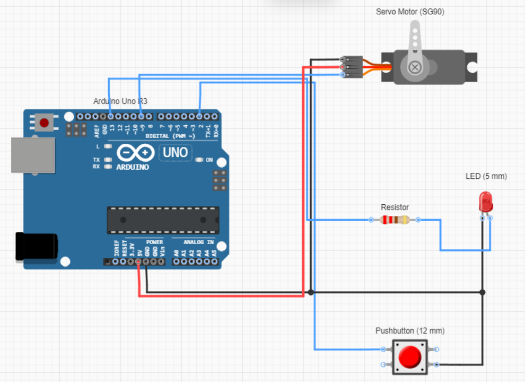The width and height of the screenshot is (525, 382).
Task: Click the resistor left terminal
Action: click(371, 220)
